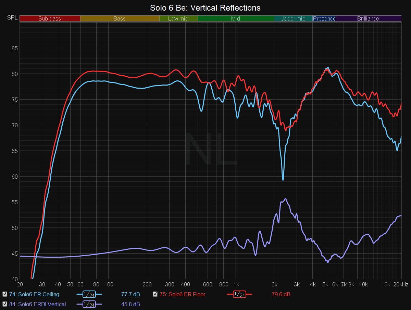Click the Upper mid band label
This screenshot has height=310, width=411.
pyautogui.click(x=293, y=18)
